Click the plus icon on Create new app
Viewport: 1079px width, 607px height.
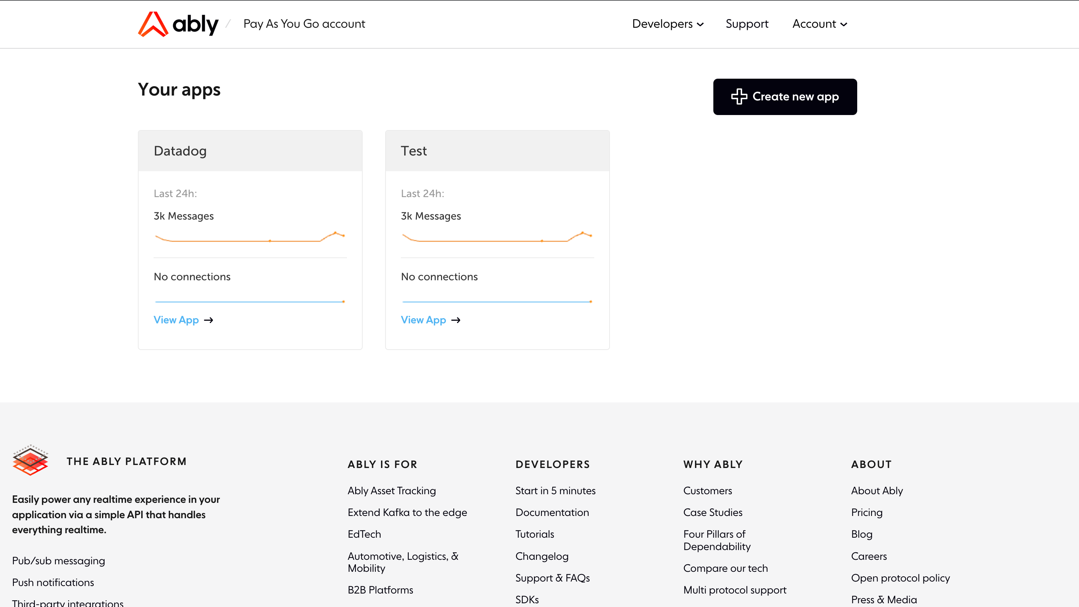click(x=739, y=97)
